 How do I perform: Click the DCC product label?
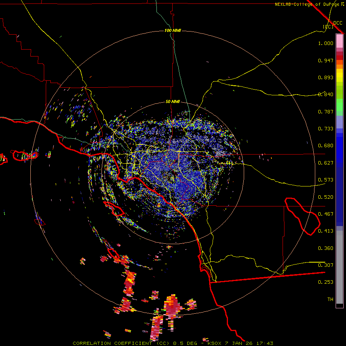[338, 23]
